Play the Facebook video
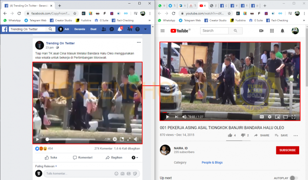 38,139
